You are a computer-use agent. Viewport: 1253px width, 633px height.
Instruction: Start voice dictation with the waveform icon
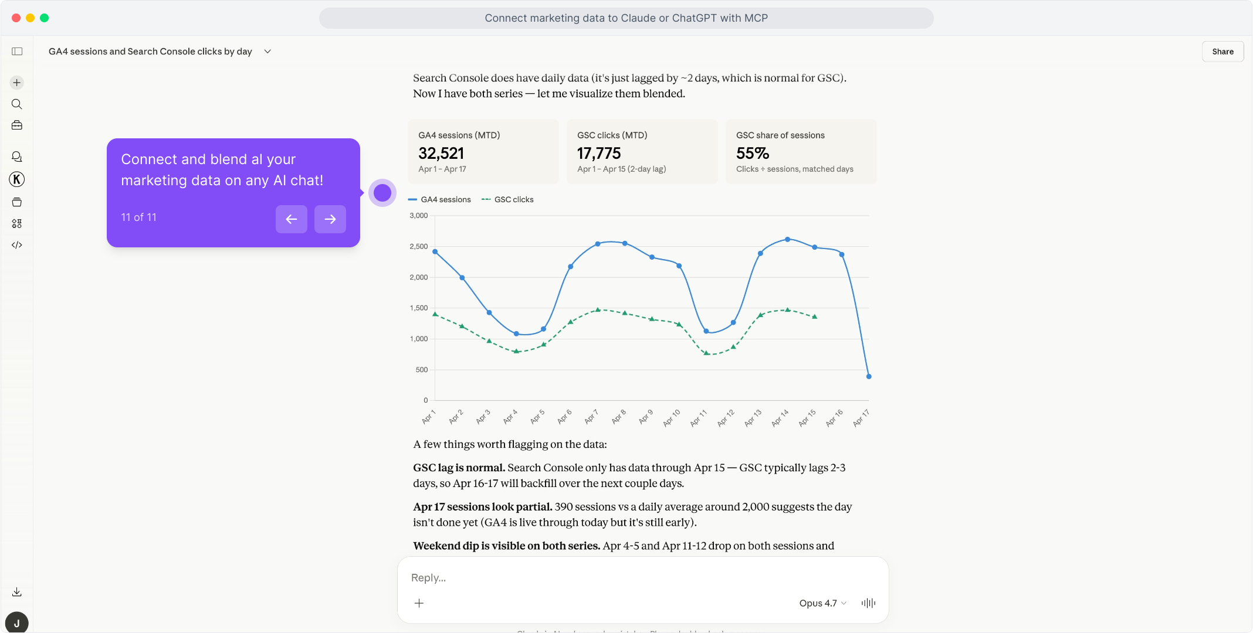pyautogui.click(x=868, y=603)
